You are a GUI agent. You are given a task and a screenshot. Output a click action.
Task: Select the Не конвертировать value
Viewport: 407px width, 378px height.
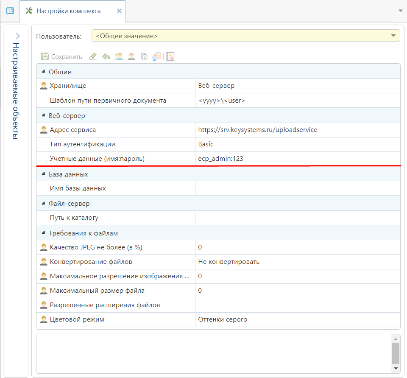298,262
